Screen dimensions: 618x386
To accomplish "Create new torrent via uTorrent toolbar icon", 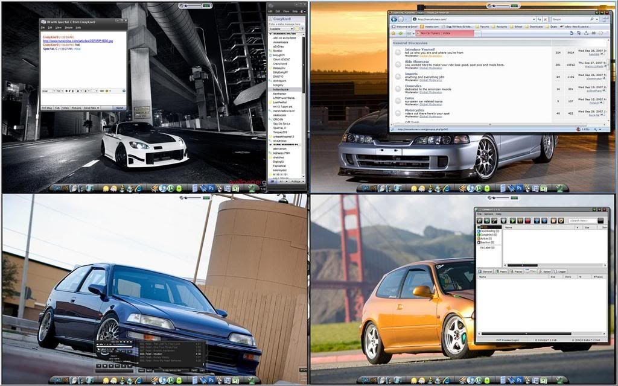I will pos(494,221).
